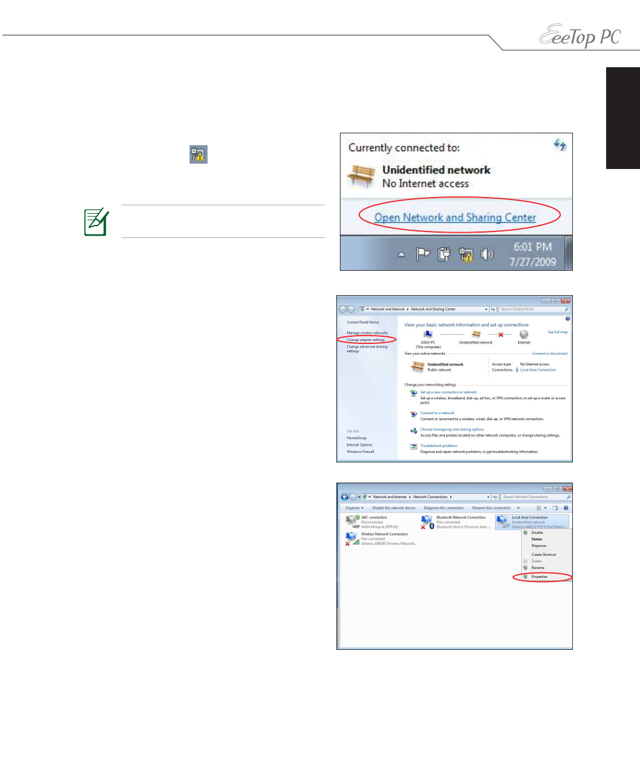This screenshot has width=640, height=776.
Task: Click the Set up a new connection icon
Action: point(414,393)
